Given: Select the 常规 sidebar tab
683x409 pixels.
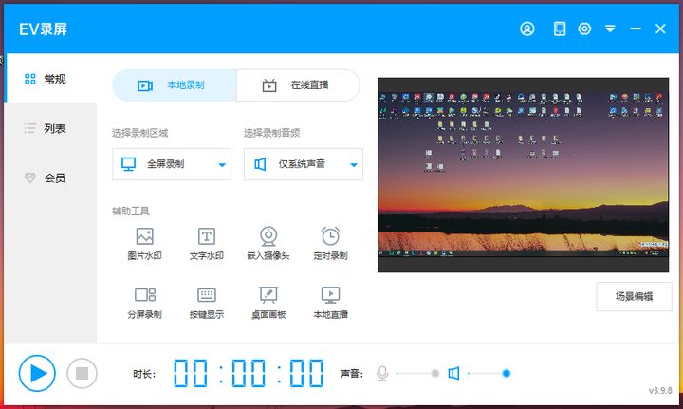Looking at the screenshot, I should click(50, 79).
